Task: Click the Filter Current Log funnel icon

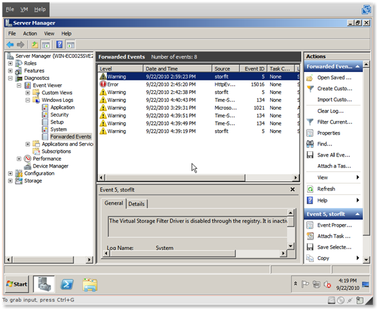Action: click(310, 122)
